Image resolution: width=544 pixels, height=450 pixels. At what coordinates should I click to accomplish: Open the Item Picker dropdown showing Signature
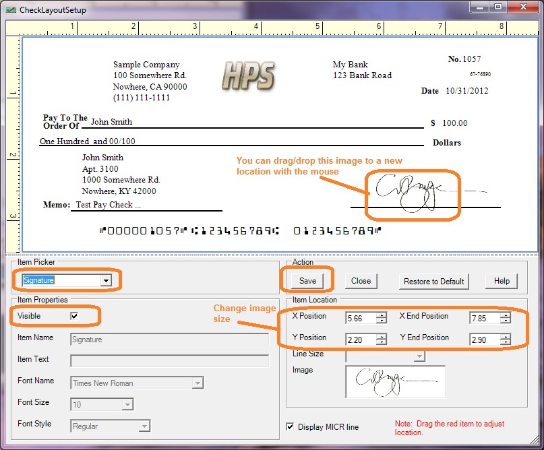[107, 282]
